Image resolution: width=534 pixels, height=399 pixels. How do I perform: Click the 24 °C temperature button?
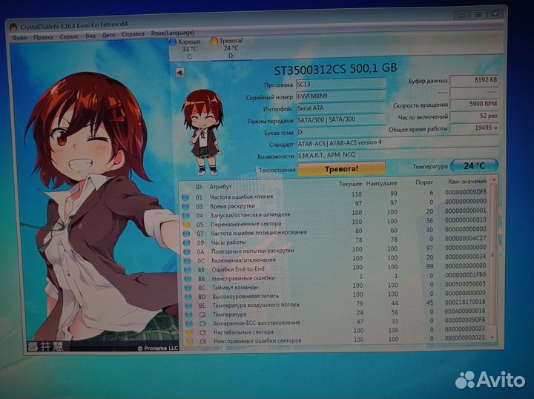pos(474,166)
